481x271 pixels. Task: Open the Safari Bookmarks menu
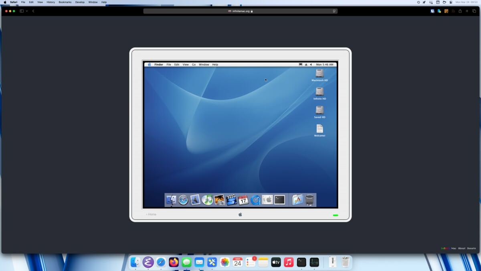point(65,2)
